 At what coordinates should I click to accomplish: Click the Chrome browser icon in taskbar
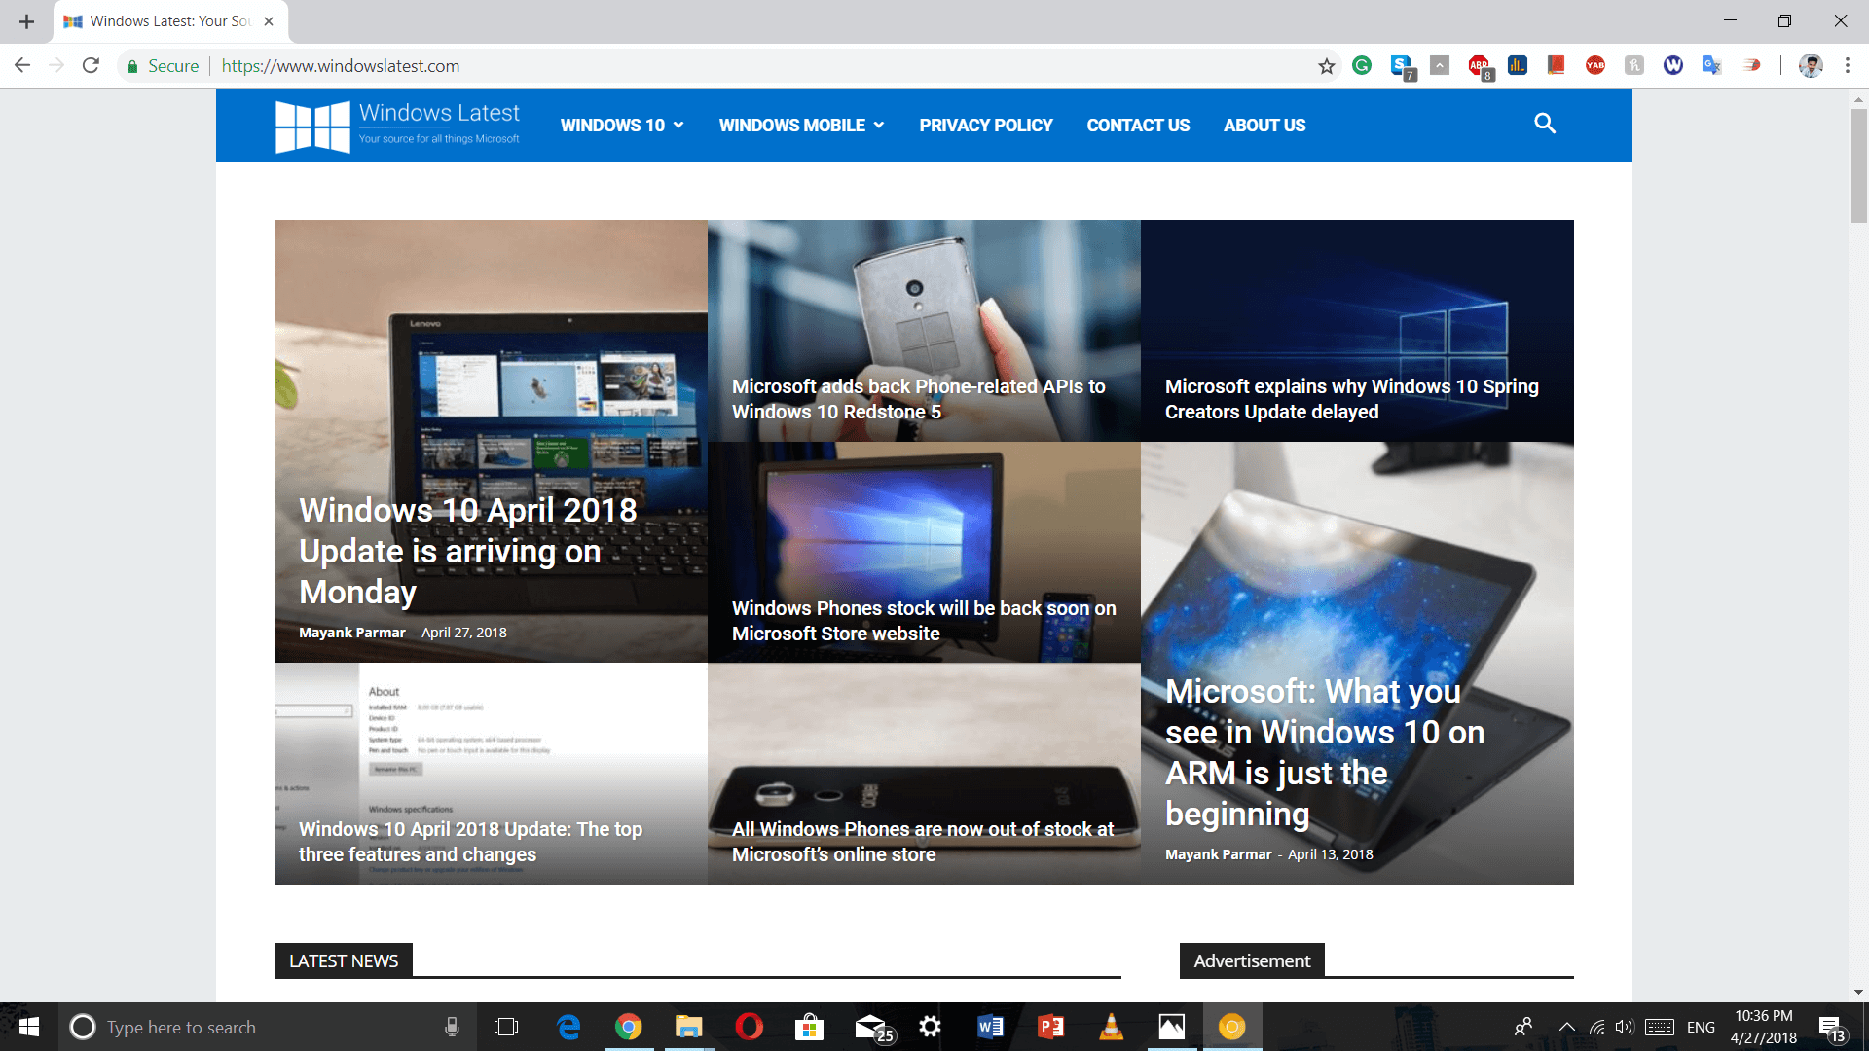(629, 1027)
